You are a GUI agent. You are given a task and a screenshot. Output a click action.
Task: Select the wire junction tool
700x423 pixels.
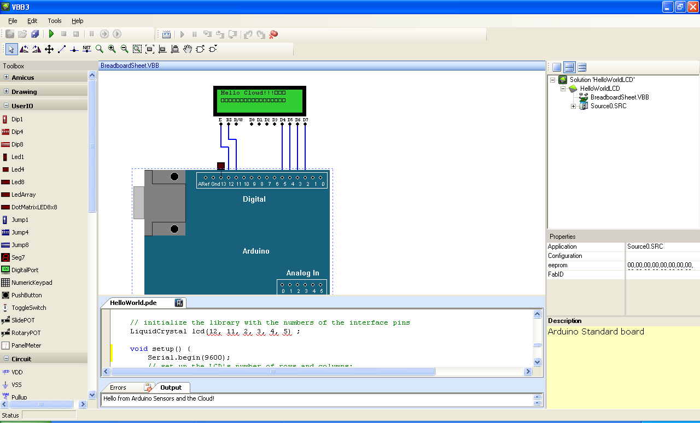coord(74,49)
